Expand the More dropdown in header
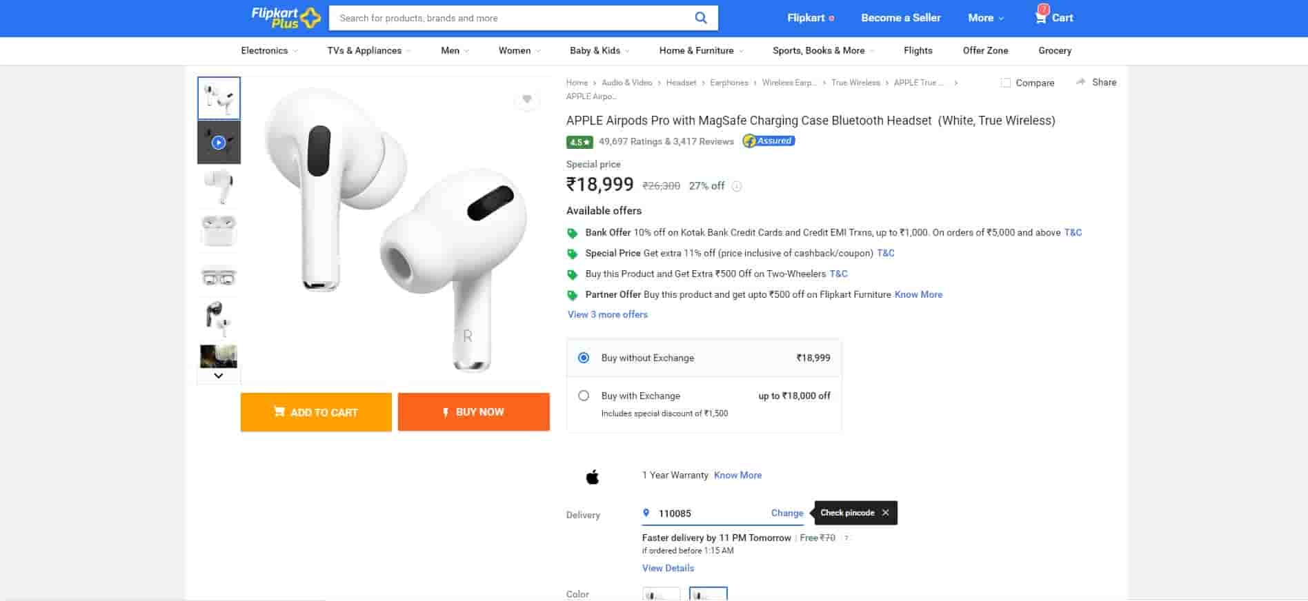Screen dimensions: 1308x601 click(985, 18)
